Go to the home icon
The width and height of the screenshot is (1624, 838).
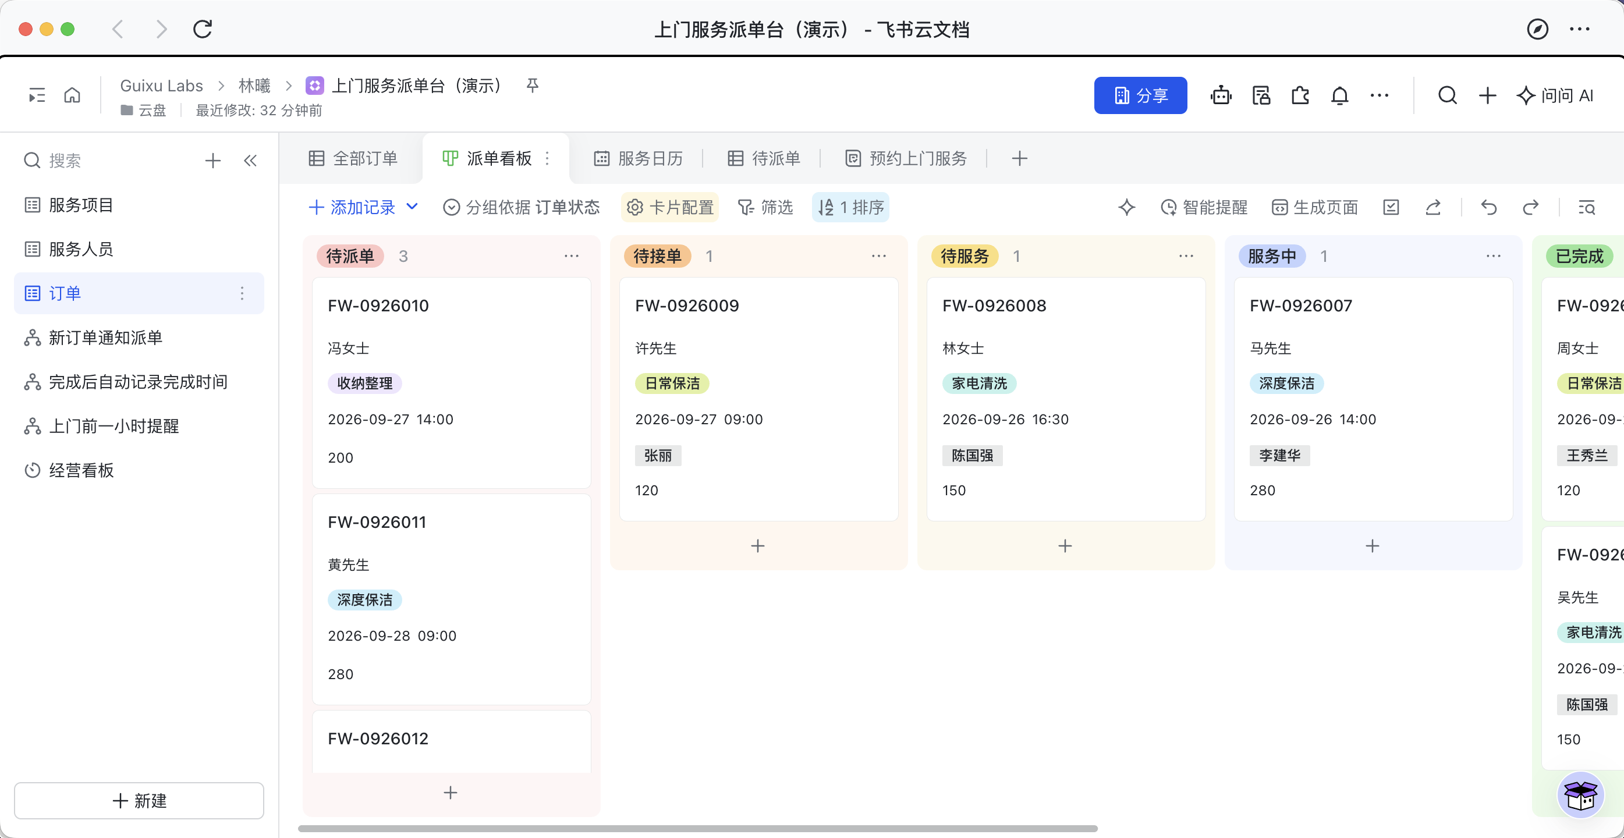pos(73,96)
